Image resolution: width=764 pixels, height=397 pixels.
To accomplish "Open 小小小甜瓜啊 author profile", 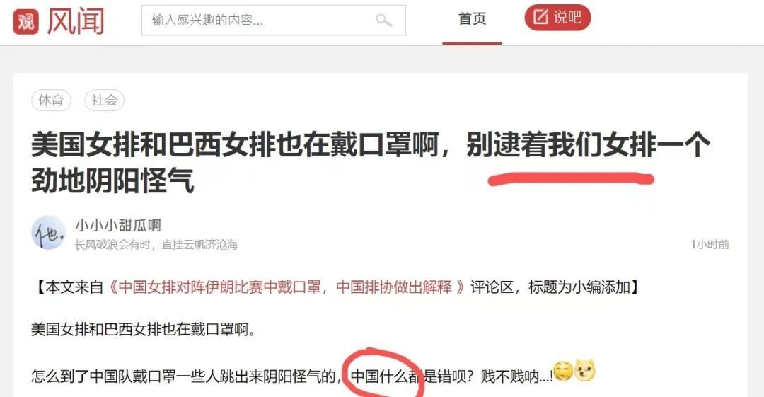I will click(118, 225).
